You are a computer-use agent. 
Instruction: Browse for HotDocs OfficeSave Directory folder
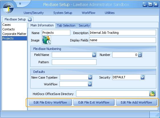tap(152, 94)
